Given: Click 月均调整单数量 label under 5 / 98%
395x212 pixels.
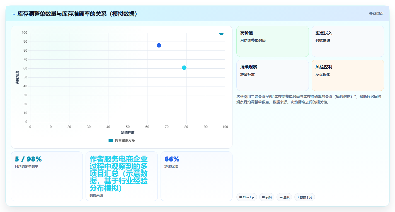Looking at the screenshot, I should point(26,167).
